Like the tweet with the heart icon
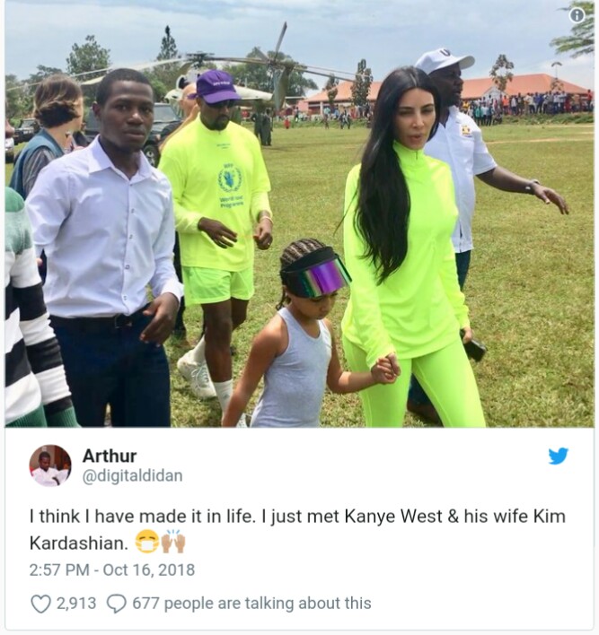599x635 pixels. pos(40,604)
